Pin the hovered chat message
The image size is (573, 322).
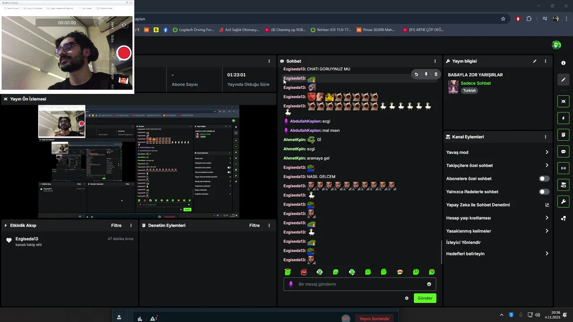[426, 75]
